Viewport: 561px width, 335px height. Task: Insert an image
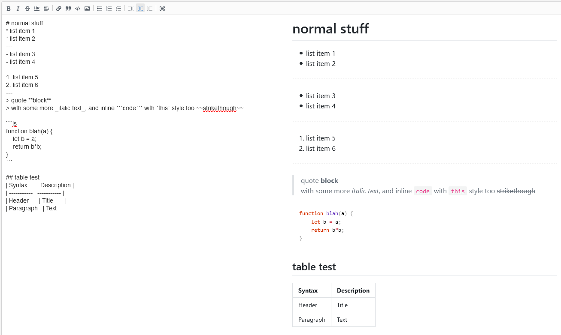click(x=87, y=8)
